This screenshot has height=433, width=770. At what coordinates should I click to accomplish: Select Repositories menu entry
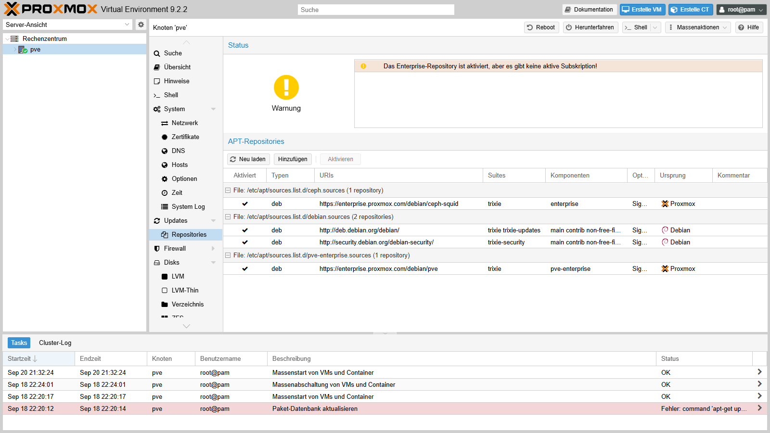(x=186, y=234)
